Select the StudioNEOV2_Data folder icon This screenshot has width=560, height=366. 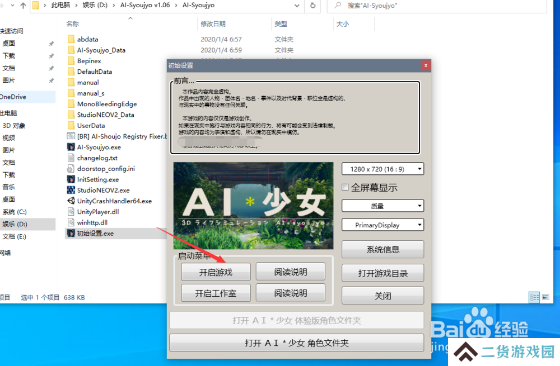pos(71,115)
